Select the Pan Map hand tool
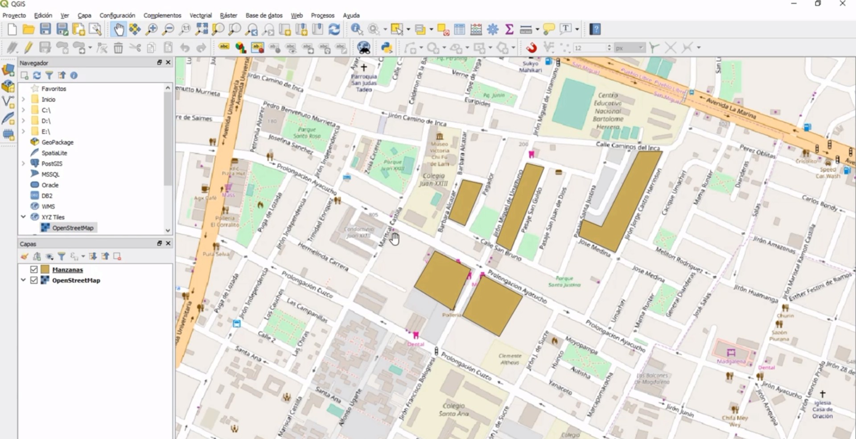This screenshot has width=856, height=439. [119, 29]
